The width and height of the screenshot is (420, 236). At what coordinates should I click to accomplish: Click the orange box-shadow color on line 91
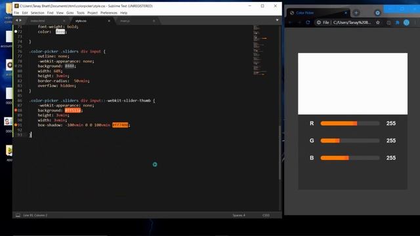pos(120,125)
